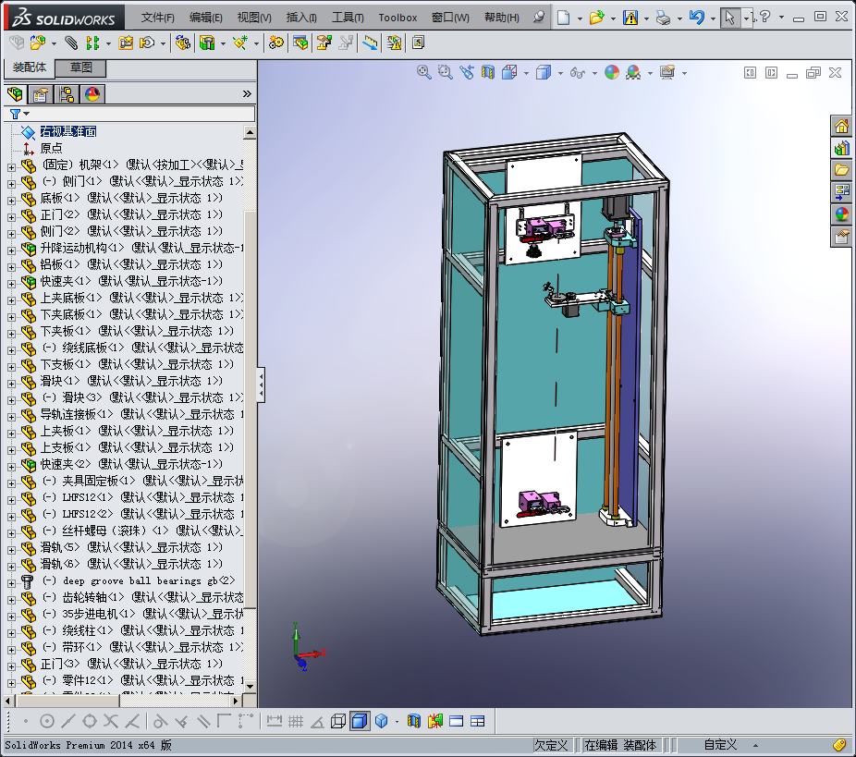Click Zoom to Area magnifier icon
This screenshot has width=856, height=757.
pos(446,72)
